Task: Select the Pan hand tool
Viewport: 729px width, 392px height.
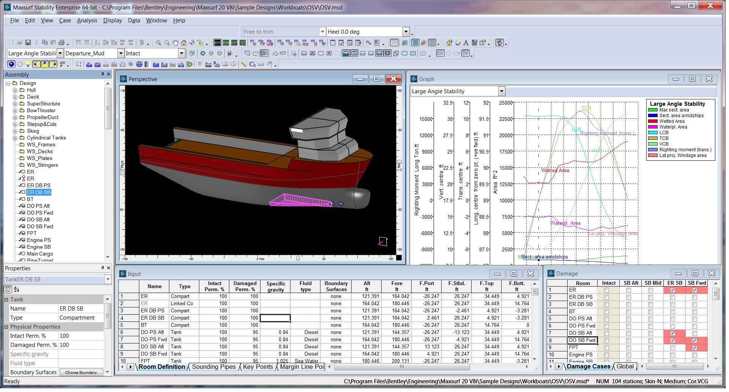Action: (175, 43)
